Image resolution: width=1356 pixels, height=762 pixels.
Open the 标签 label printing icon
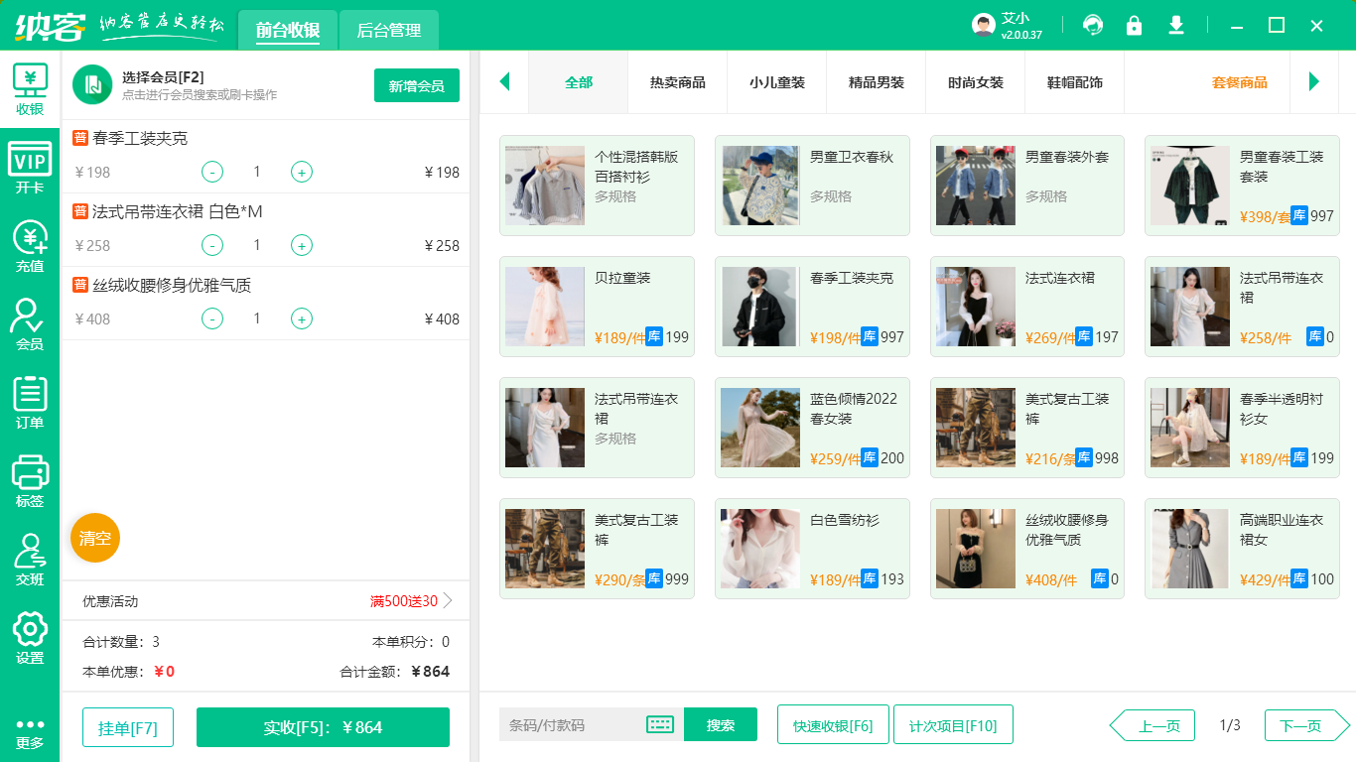[x=29, y=476]
